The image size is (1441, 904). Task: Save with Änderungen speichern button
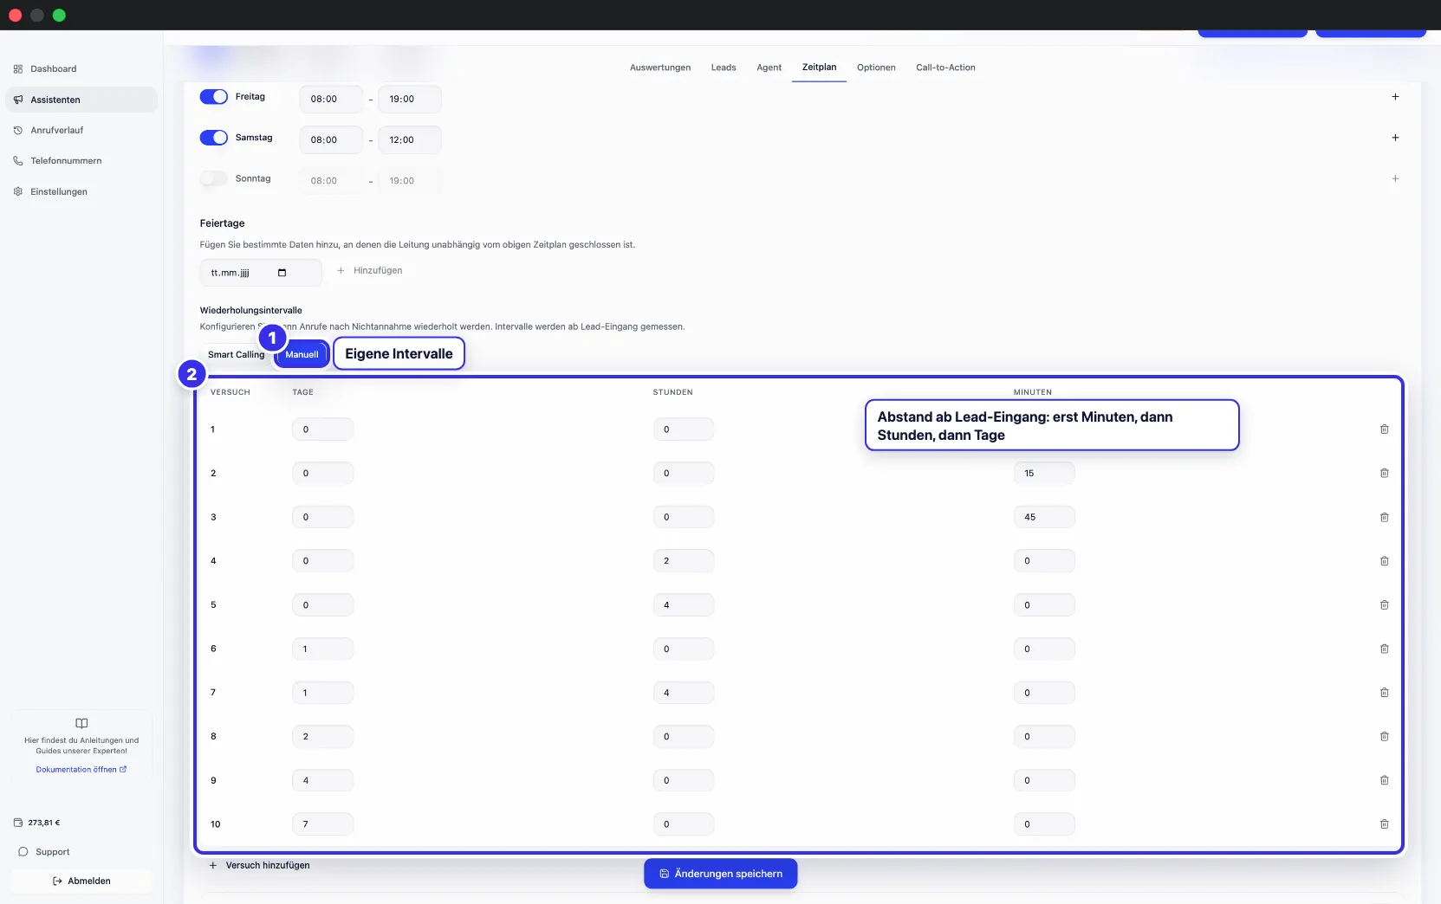(721, 874)
